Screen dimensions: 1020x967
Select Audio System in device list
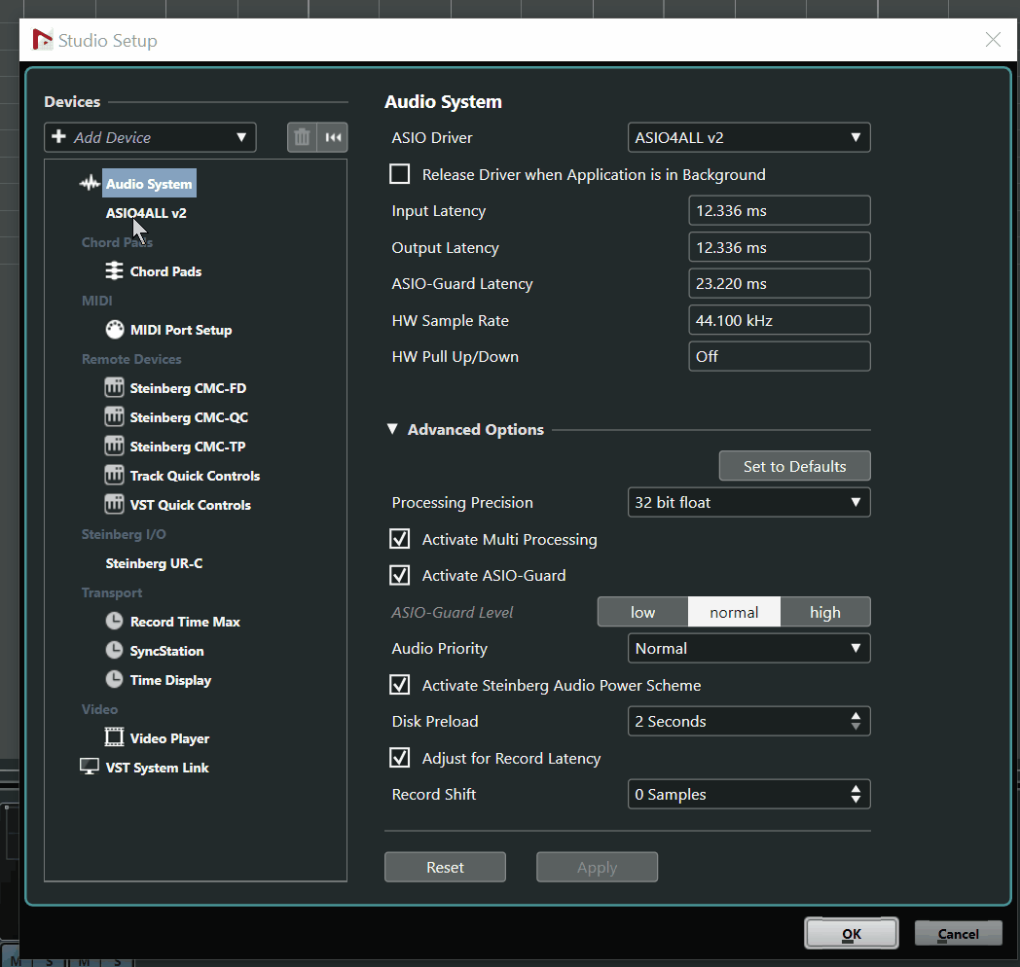(149, 184)
